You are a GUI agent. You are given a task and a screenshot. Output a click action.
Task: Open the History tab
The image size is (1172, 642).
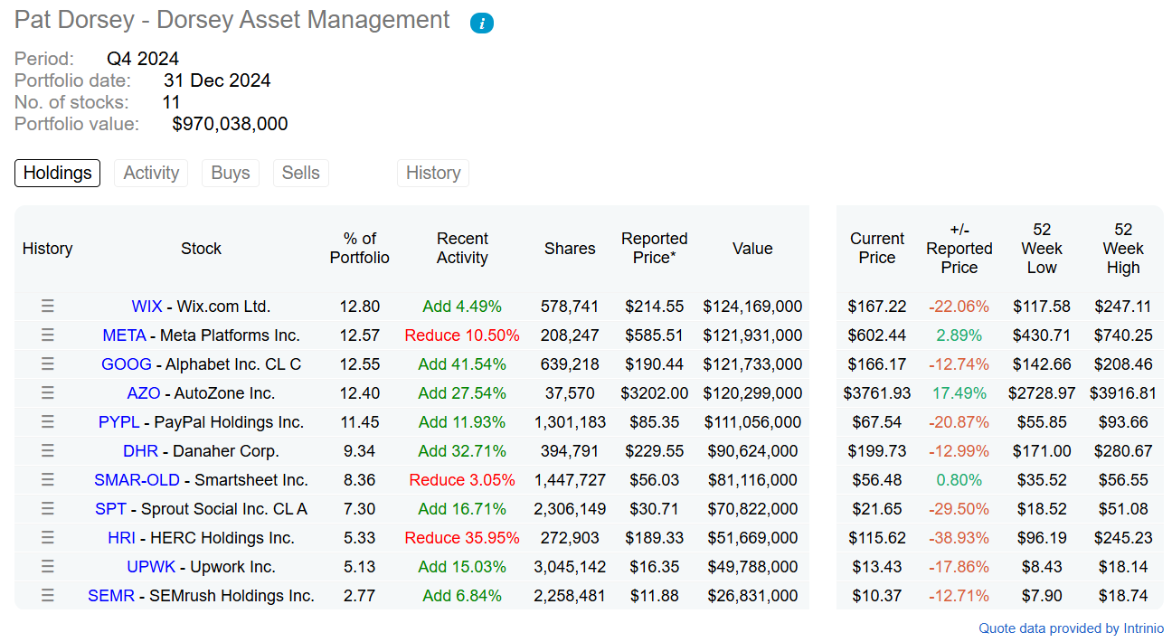[x=433, y=173]
